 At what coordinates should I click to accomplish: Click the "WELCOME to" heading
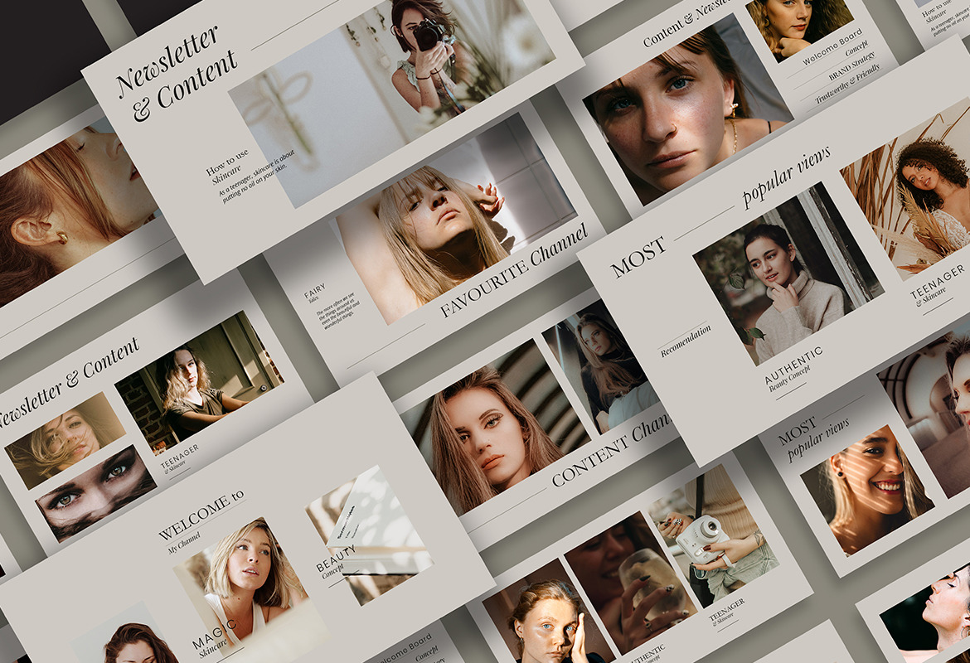[201, 515]
